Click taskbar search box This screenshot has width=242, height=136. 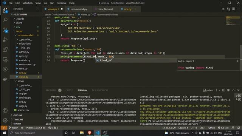tap(35, 133)
